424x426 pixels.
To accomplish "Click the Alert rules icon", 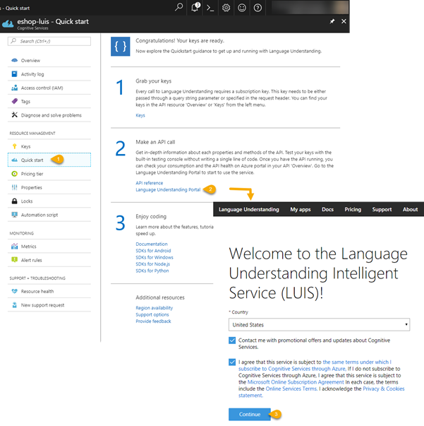I will (x=14, y=260).
